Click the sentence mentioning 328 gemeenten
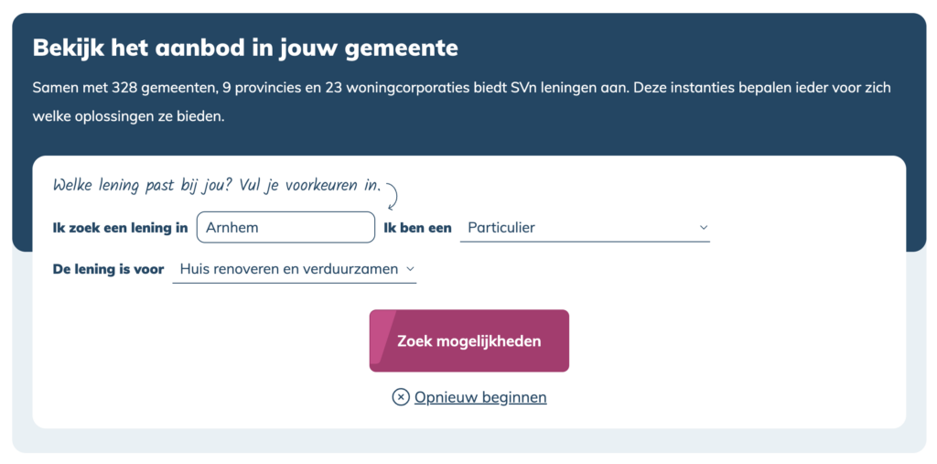The width and height of the screenshot is (937, 464). (x=461, y=88)
